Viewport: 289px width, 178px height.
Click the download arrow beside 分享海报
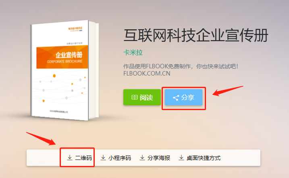pyautogui.click(x=142, y=158)
